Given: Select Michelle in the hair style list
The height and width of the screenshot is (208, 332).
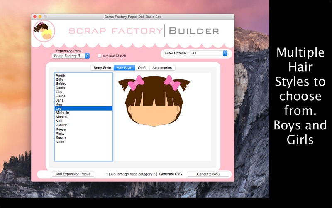Looking at the screenshot, I should point(83,113).
